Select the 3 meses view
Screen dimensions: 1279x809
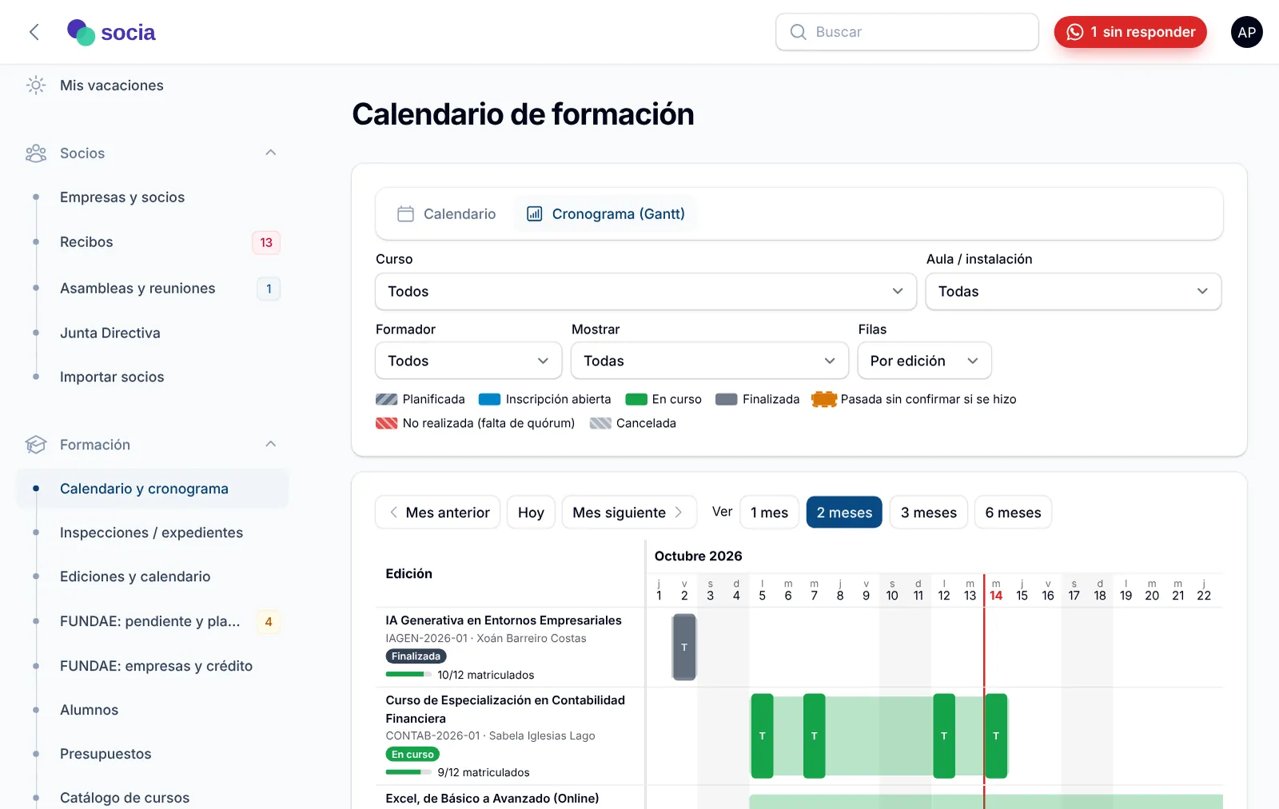[929, 512]
